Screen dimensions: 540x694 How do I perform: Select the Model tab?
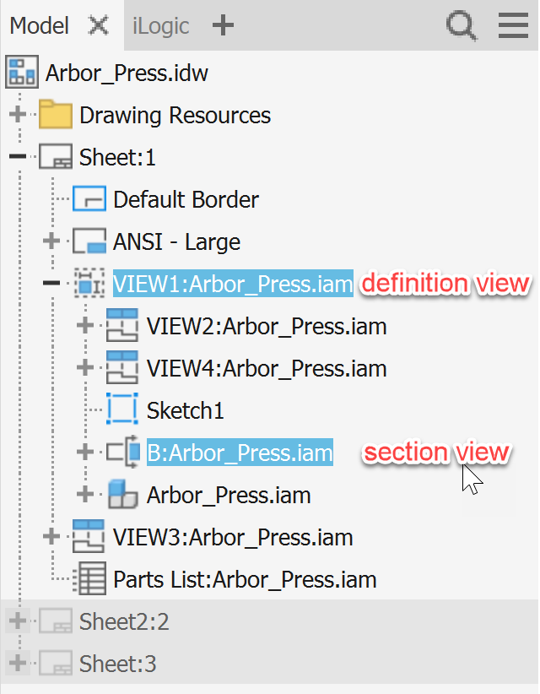(x=39, y=25)
